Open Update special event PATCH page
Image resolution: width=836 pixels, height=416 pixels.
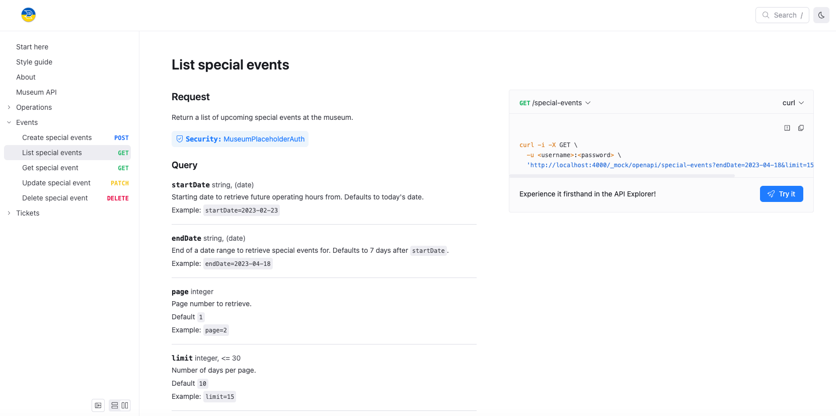(x=56, y=183)
